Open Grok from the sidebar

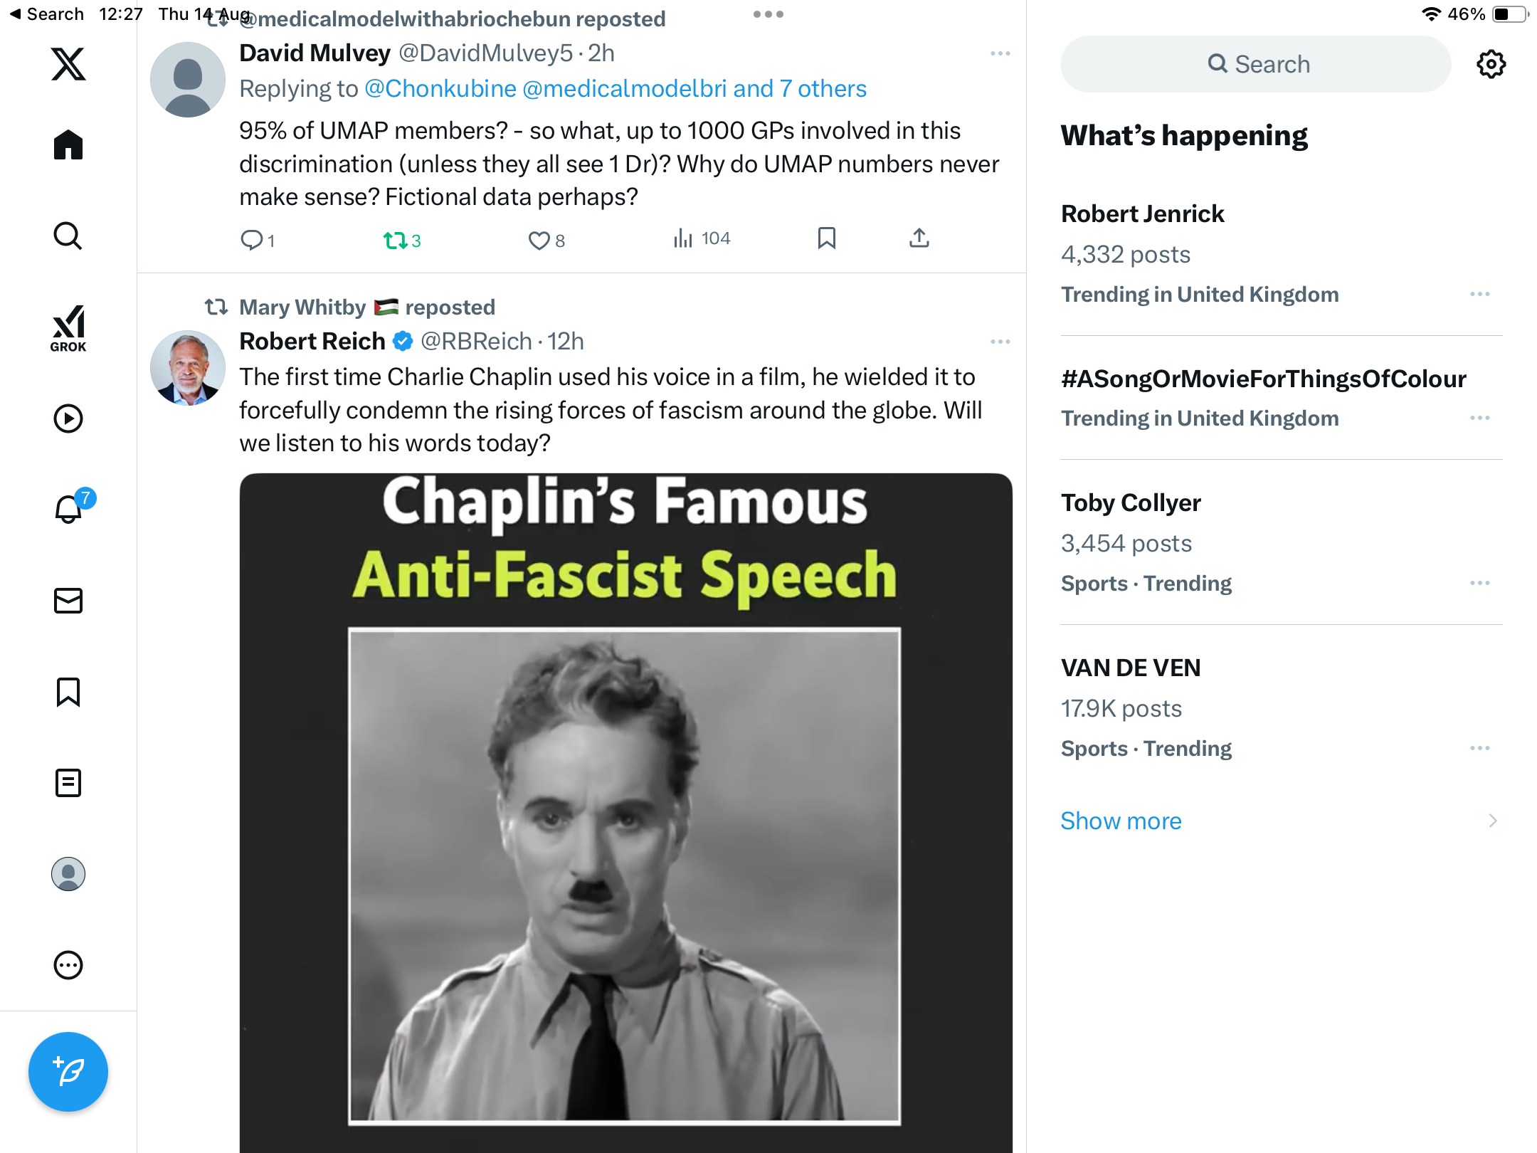pyautogui.click(x=68, y=328)
